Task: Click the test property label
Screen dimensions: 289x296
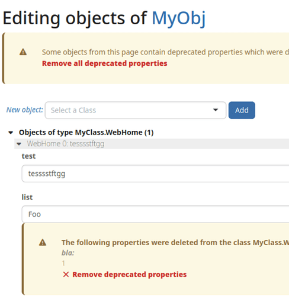Action: (28, 156)
